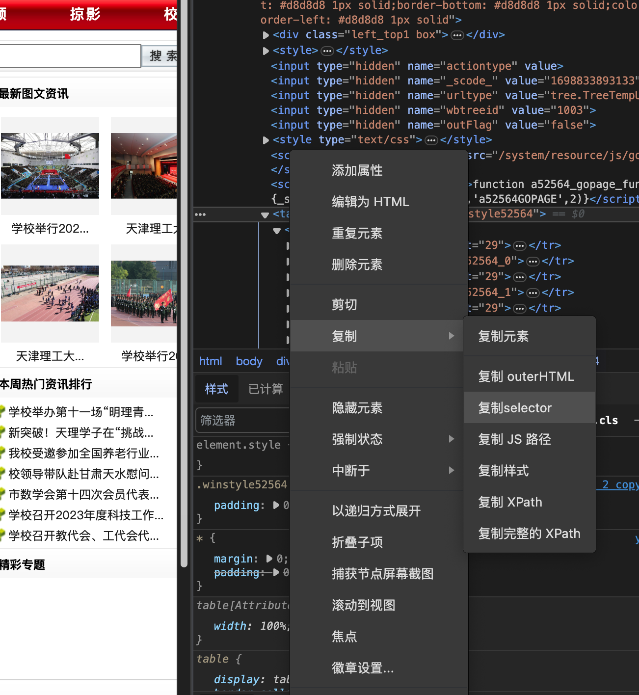Click the ellipsis badge inside the first style tag

pos(327,51)
